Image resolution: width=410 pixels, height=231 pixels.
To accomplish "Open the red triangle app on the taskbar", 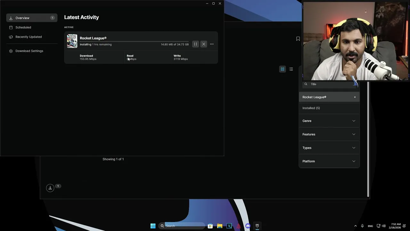I will tap(238, 226).
